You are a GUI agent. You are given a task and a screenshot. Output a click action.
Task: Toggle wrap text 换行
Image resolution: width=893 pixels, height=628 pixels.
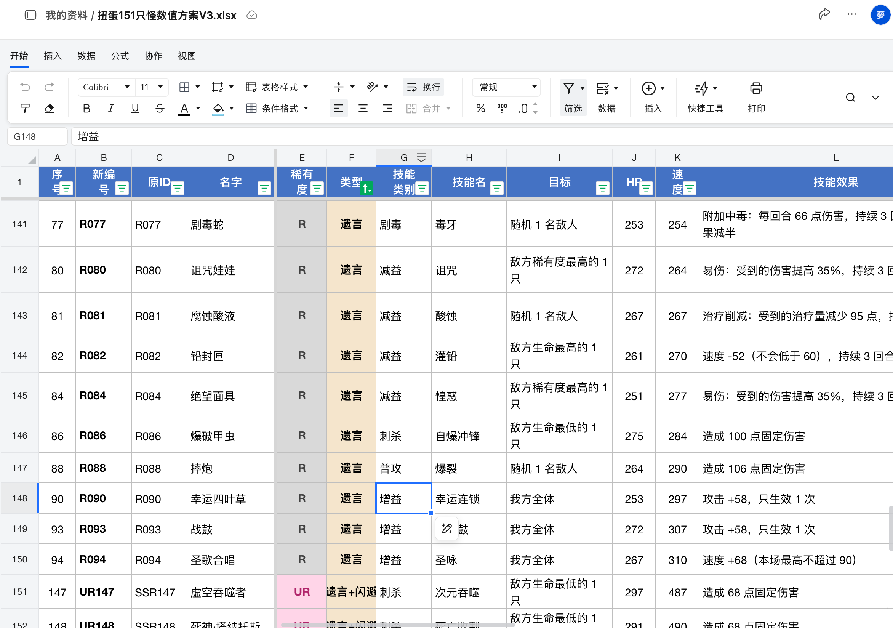point(423,87)
